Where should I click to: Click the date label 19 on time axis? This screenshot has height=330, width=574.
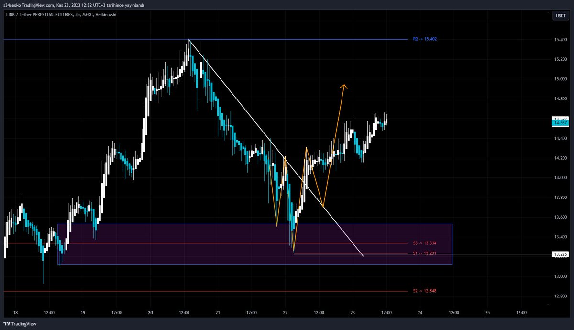point(83,312)
